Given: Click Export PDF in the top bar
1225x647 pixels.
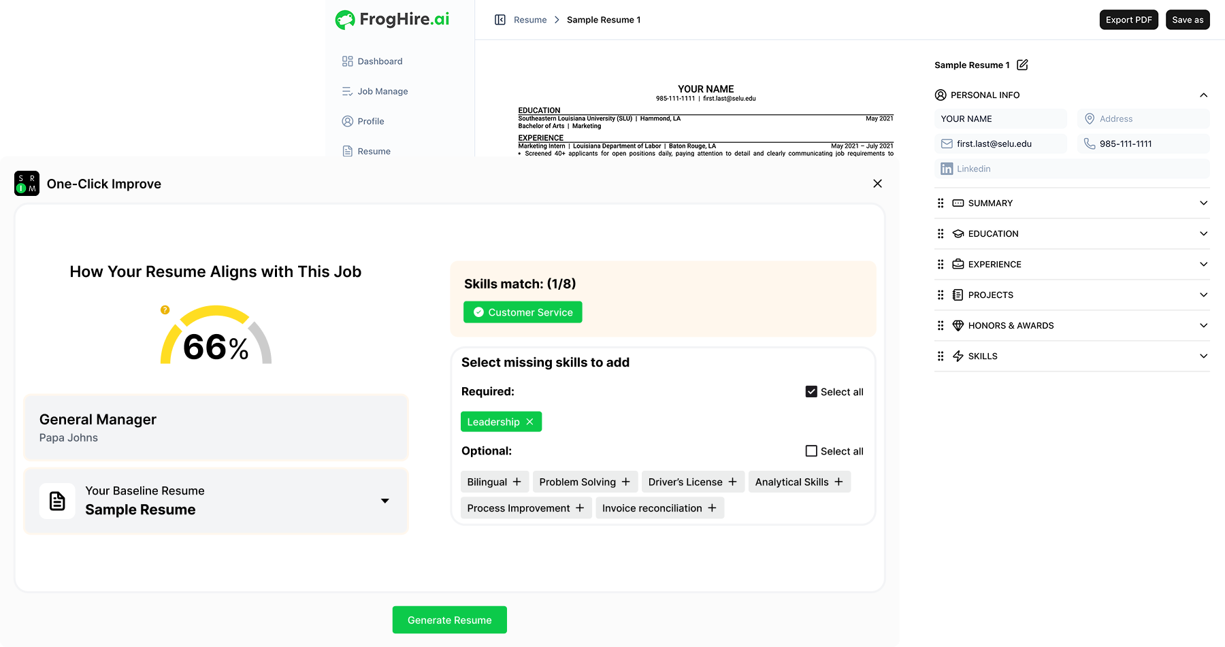Looking at the screenshot, I should pos(1129,20).
